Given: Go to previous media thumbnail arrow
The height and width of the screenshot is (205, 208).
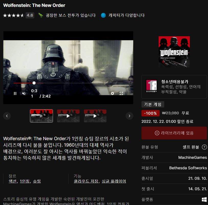Looking at the screenshot, I should point(7,116).
